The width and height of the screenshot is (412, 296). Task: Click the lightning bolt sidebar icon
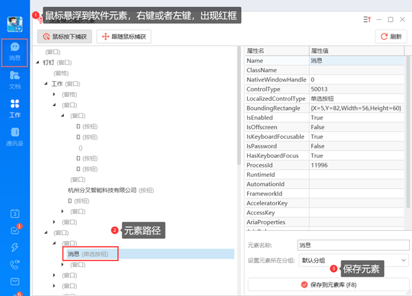14,247
